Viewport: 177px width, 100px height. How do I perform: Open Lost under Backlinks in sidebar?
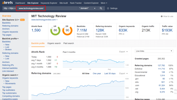(7, 47)
